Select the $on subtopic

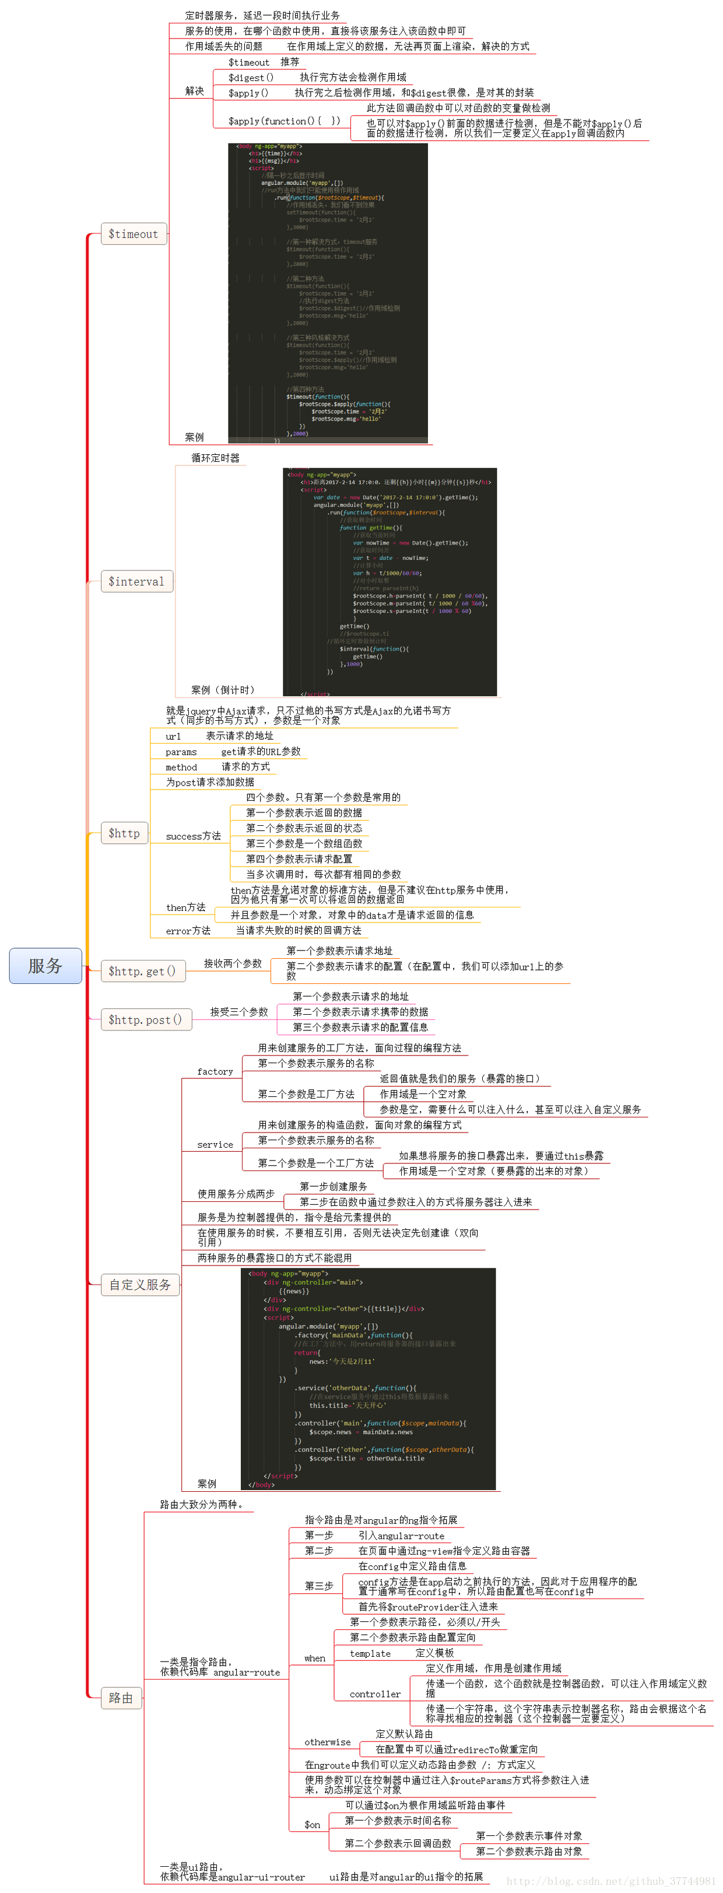[313, 1824]
